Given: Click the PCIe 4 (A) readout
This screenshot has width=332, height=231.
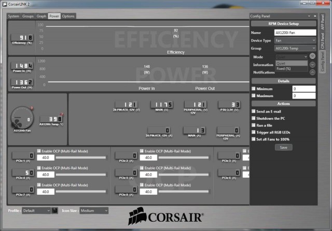Looking at the screenshot, I should coord(23,173).
